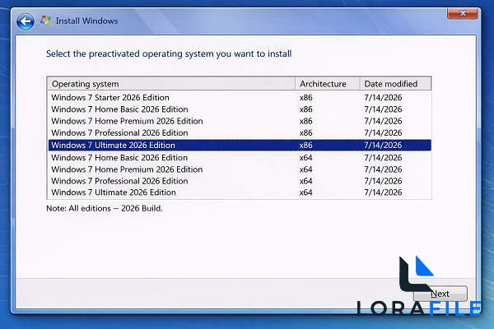Click the Windows flag icon in title

(45, 21)
